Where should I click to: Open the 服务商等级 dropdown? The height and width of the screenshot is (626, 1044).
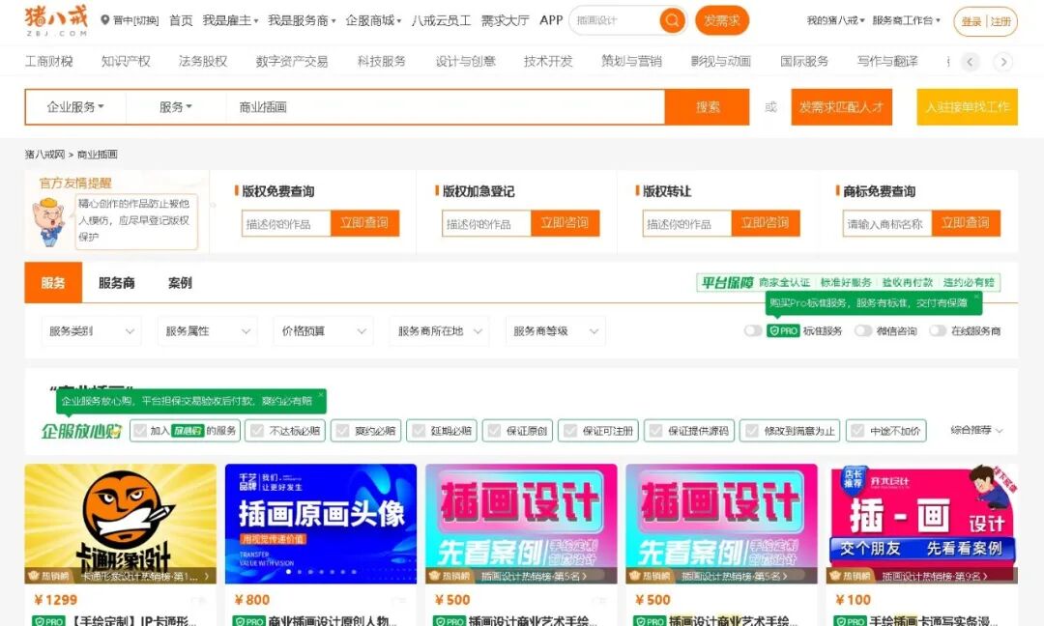[555, 330]
